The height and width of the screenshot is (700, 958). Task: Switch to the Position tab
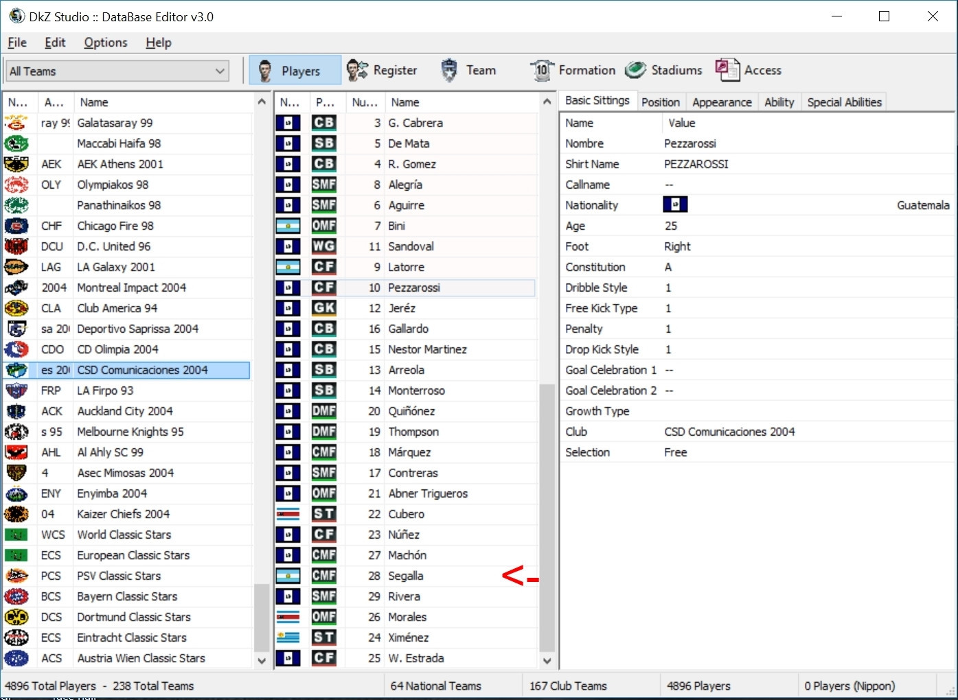pos(661,102)
